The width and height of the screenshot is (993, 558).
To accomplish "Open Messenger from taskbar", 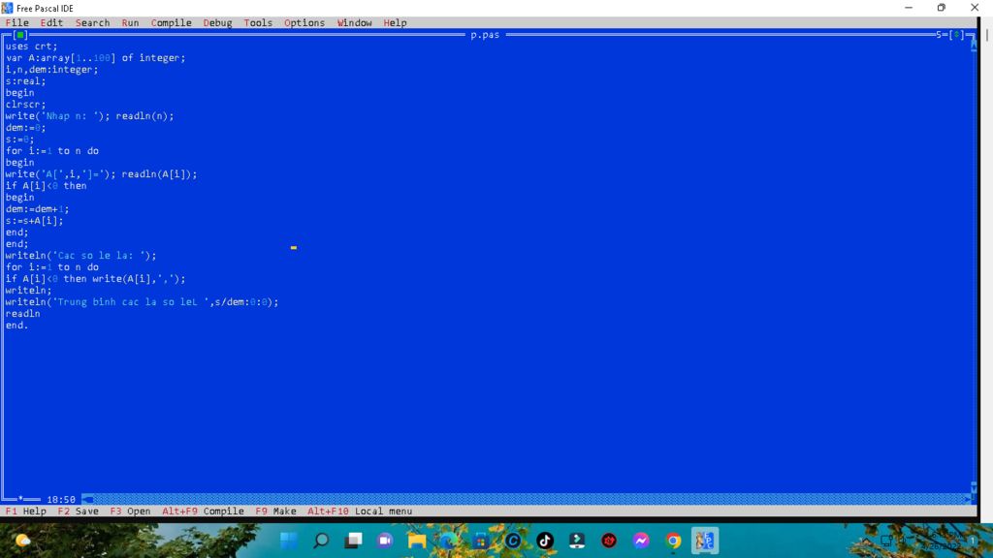I will pos(641,541).
